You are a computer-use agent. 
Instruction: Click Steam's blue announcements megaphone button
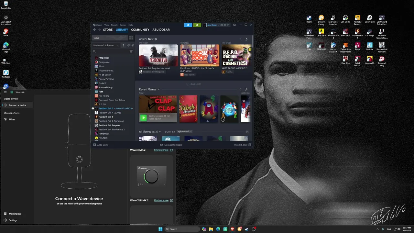tap(188, 25)
